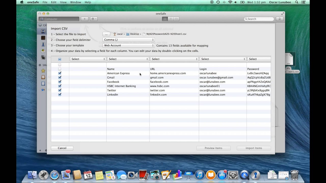Open oneSafe keyhole icon in the Dock

[255, 175]
